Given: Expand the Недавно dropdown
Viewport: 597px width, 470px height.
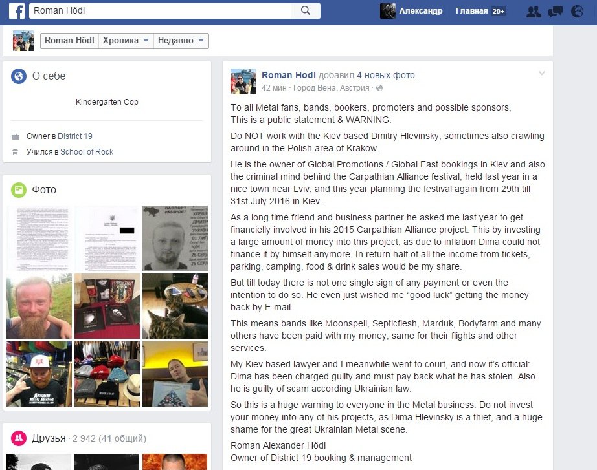Looking at the screenshot, I should (181, 41).
